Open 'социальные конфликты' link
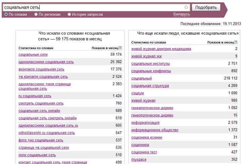The width and height of the screenshot is (246, 164). [x=151, y=71]
